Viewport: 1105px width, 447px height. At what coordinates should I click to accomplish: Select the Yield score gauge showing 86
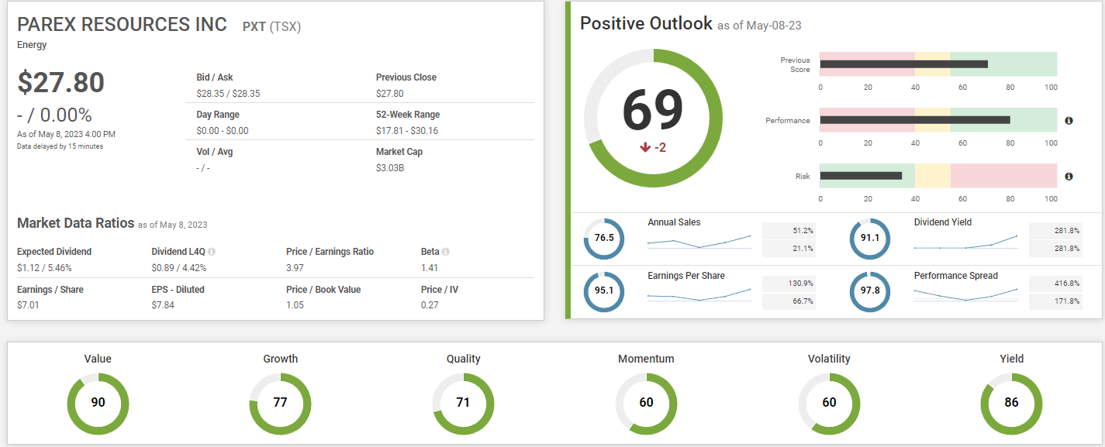[1011, 403]
